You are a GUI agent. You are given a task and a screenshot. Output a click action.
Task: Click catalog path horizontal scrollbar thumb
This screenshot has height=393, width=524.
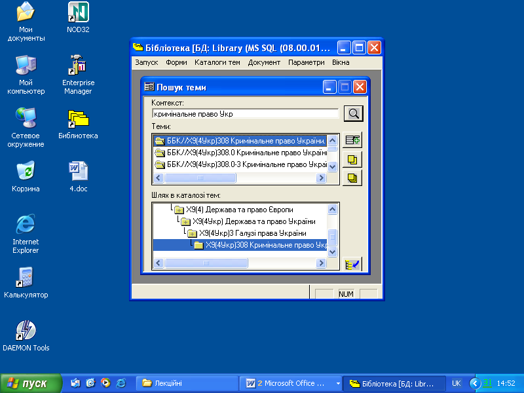pyautogui.click(x=206, y=263)
